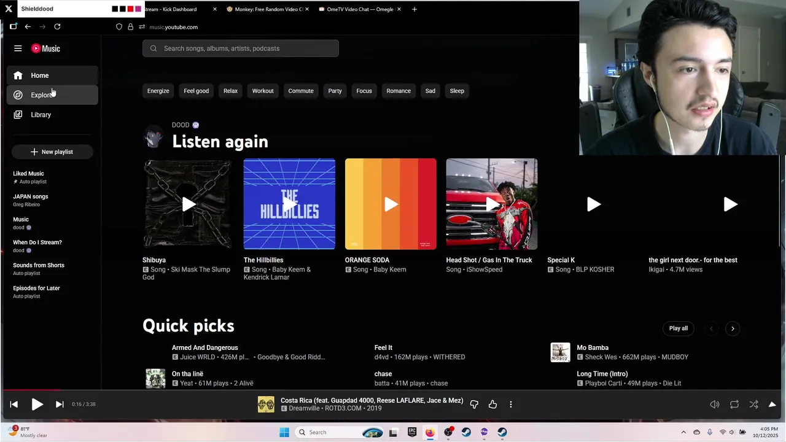Select the Focus mood chip
The image size is (786, 442).
364,91
